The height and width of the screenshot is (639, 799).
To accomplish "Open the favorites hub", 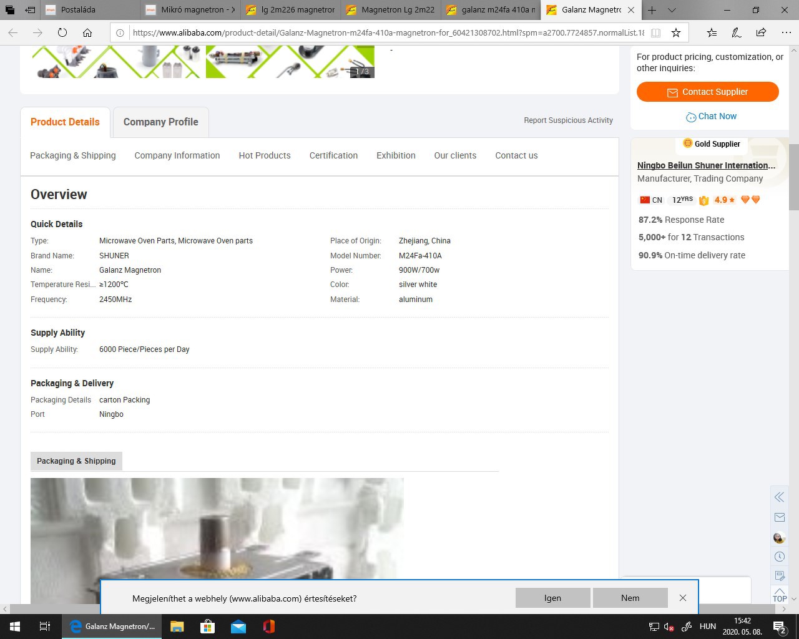I will click(x=712, y=32).
